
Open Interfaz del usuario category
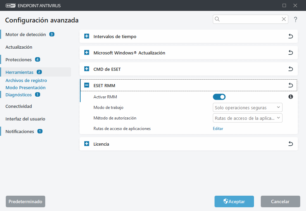(25, 119)
